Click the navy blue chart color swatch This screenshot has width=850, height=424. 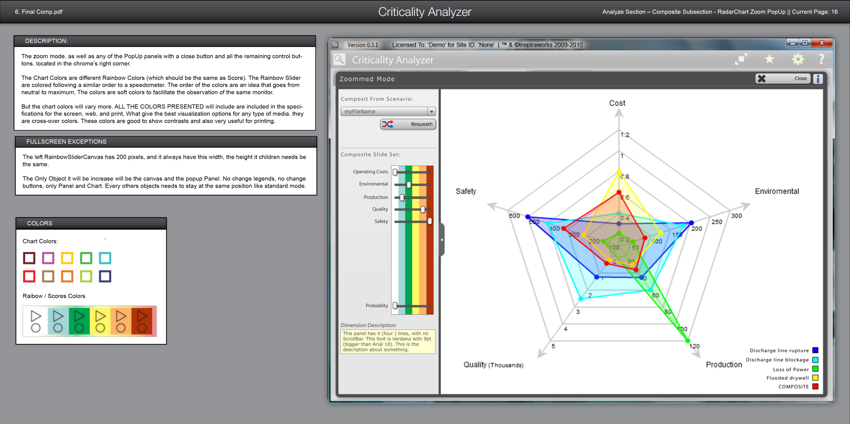pos(105,276)
